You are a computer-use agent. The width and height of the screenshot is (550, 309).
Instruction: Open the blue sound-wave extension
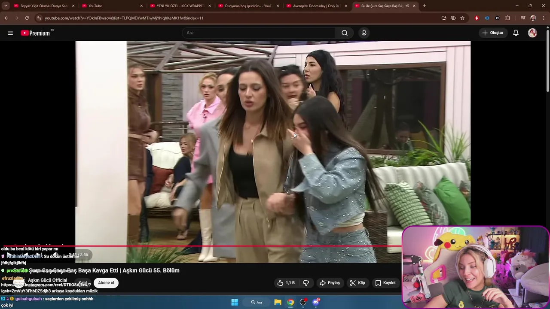pos(487,18)
